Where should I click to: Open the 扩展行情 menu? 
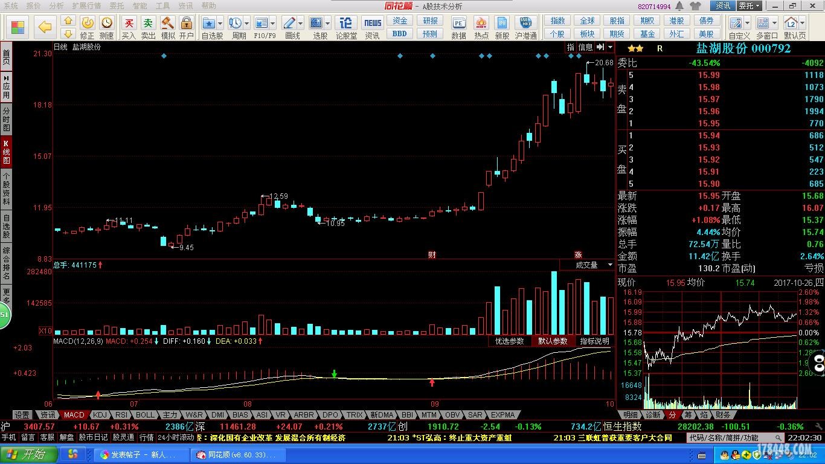[x=86, y=6]
